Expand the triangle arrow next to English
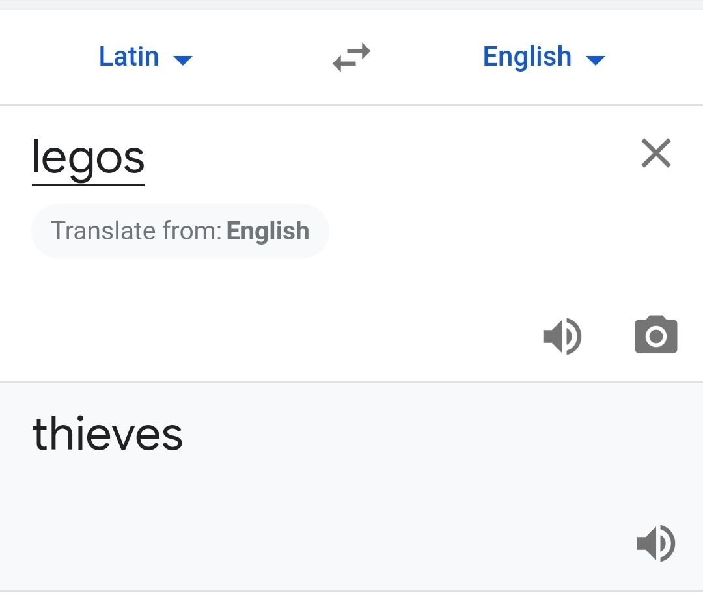The image size is (703, 600). click(596, 60)
